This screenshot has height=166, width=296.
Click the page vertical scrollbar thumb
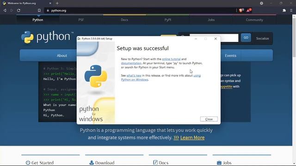pos(294,38)
